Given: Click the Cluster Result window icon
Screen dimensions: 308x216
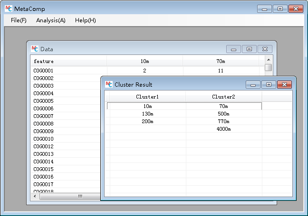Looking at the screenshot, I should [x=109, y=84].
